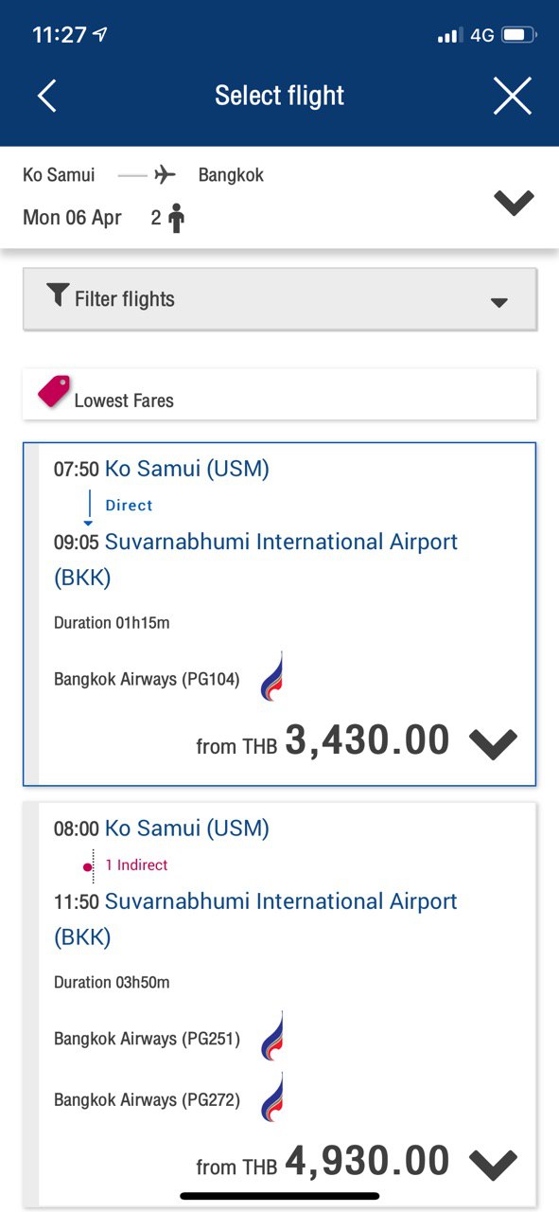This screenshot has height=1212, width=559.
Task: Tap the airplane icon between Ko Samui and Bangkok
Action: point(166,175)
